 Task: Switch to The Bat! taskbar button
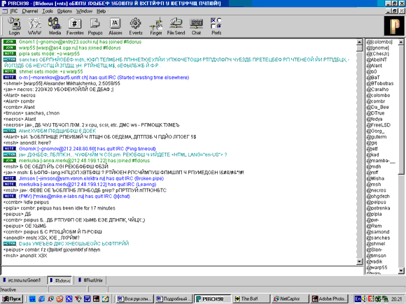(x=251, y=299)
